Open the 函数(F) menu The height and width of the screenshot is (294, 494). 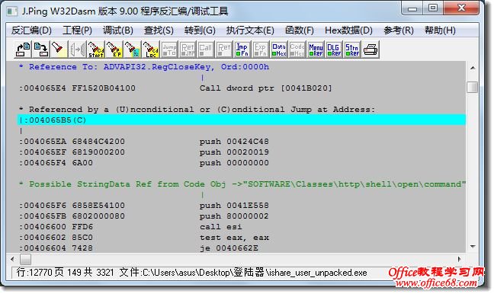(x=300, y=30)
